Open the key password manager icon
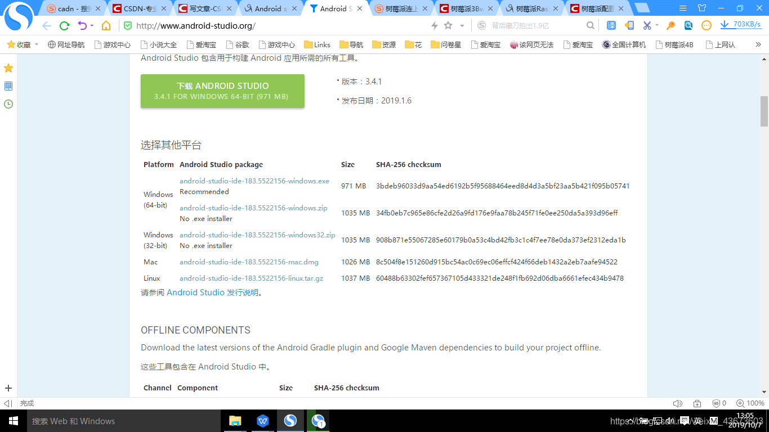The height and width of the screenshot is (432, 769). click(x=670, y=26)
